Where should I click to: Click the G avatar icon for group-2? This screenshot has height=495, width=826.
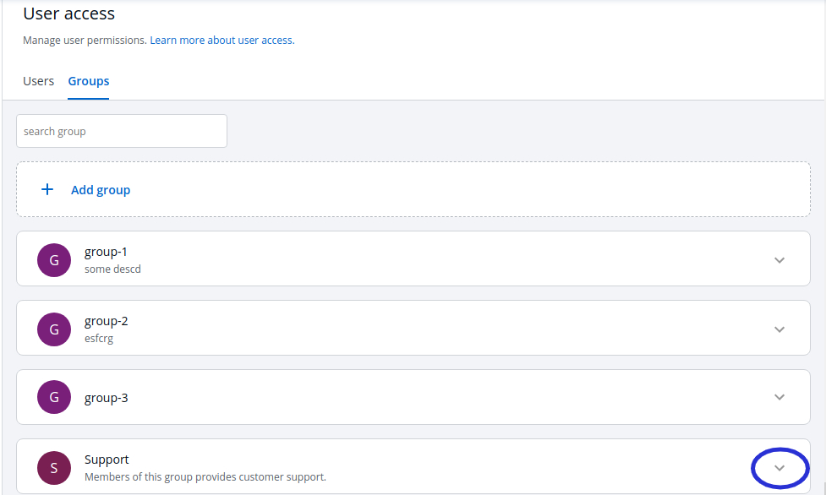pos(54,329)
